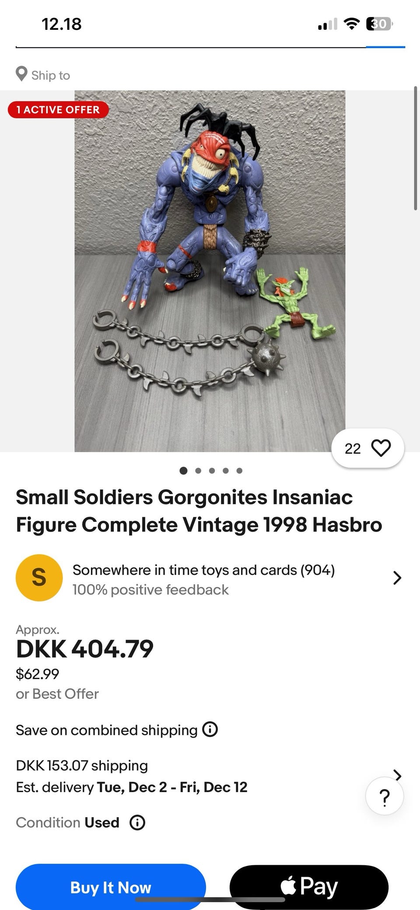Open Condition Used info icon
The height and width of the screenshot is (910, 420).
pos(137,822)
